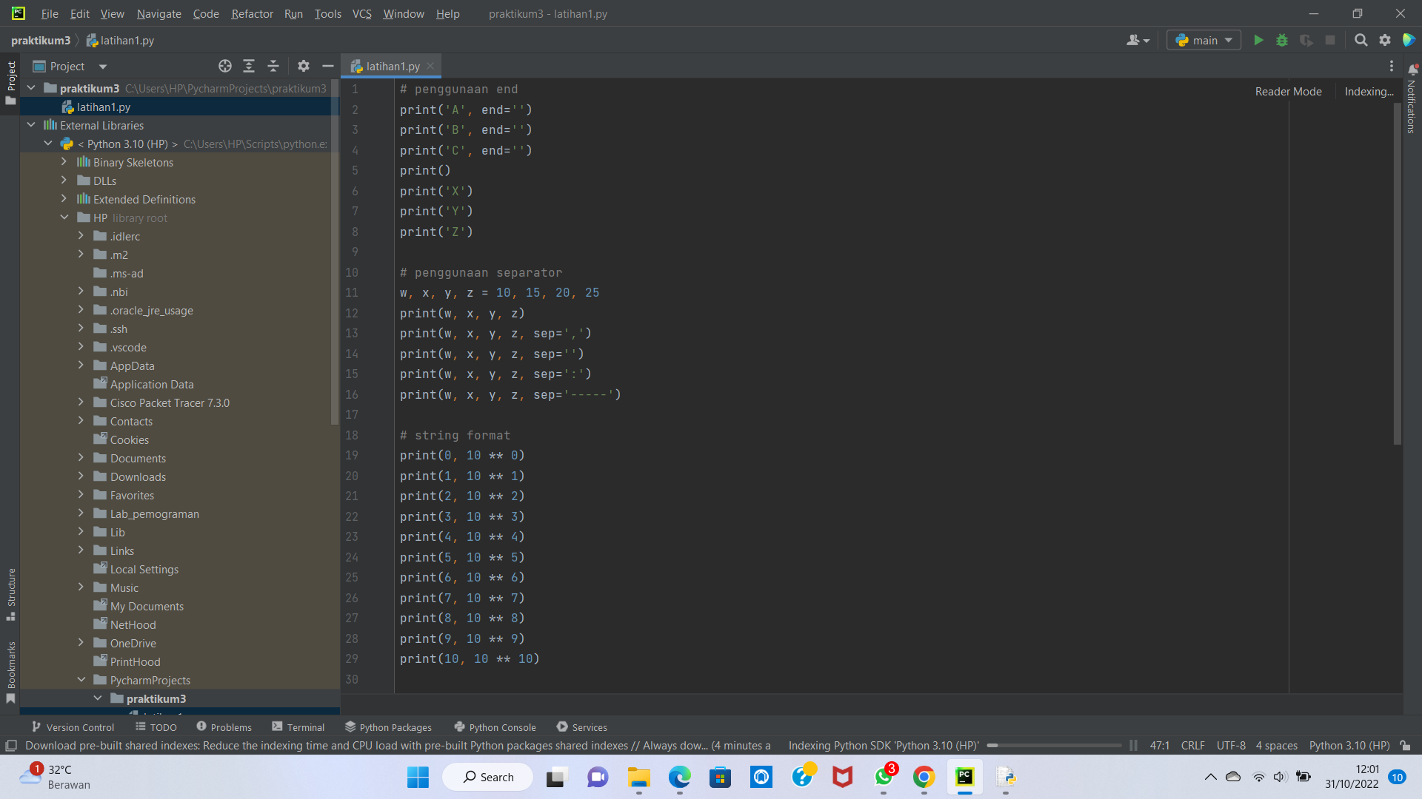Run latihan1.py with the green Run button
The image size is (1422, 799).
(1258, 40)
